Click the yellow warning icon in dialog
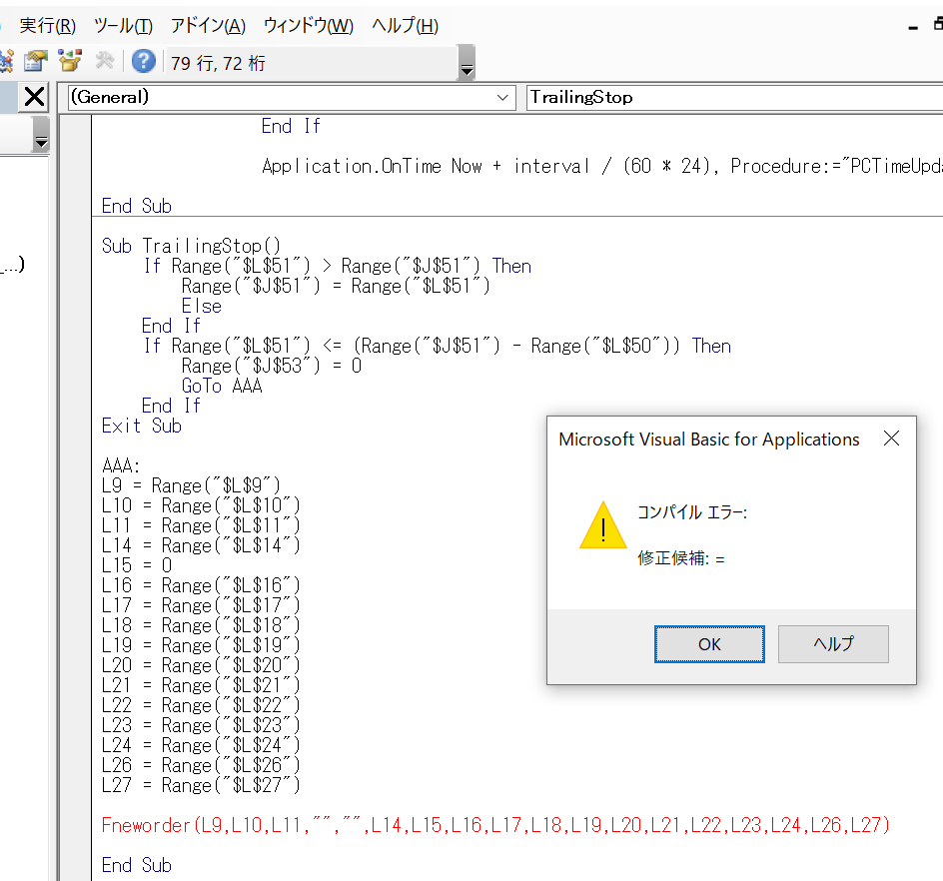This screenshot has width=943, height=881. tap(602, 526)
